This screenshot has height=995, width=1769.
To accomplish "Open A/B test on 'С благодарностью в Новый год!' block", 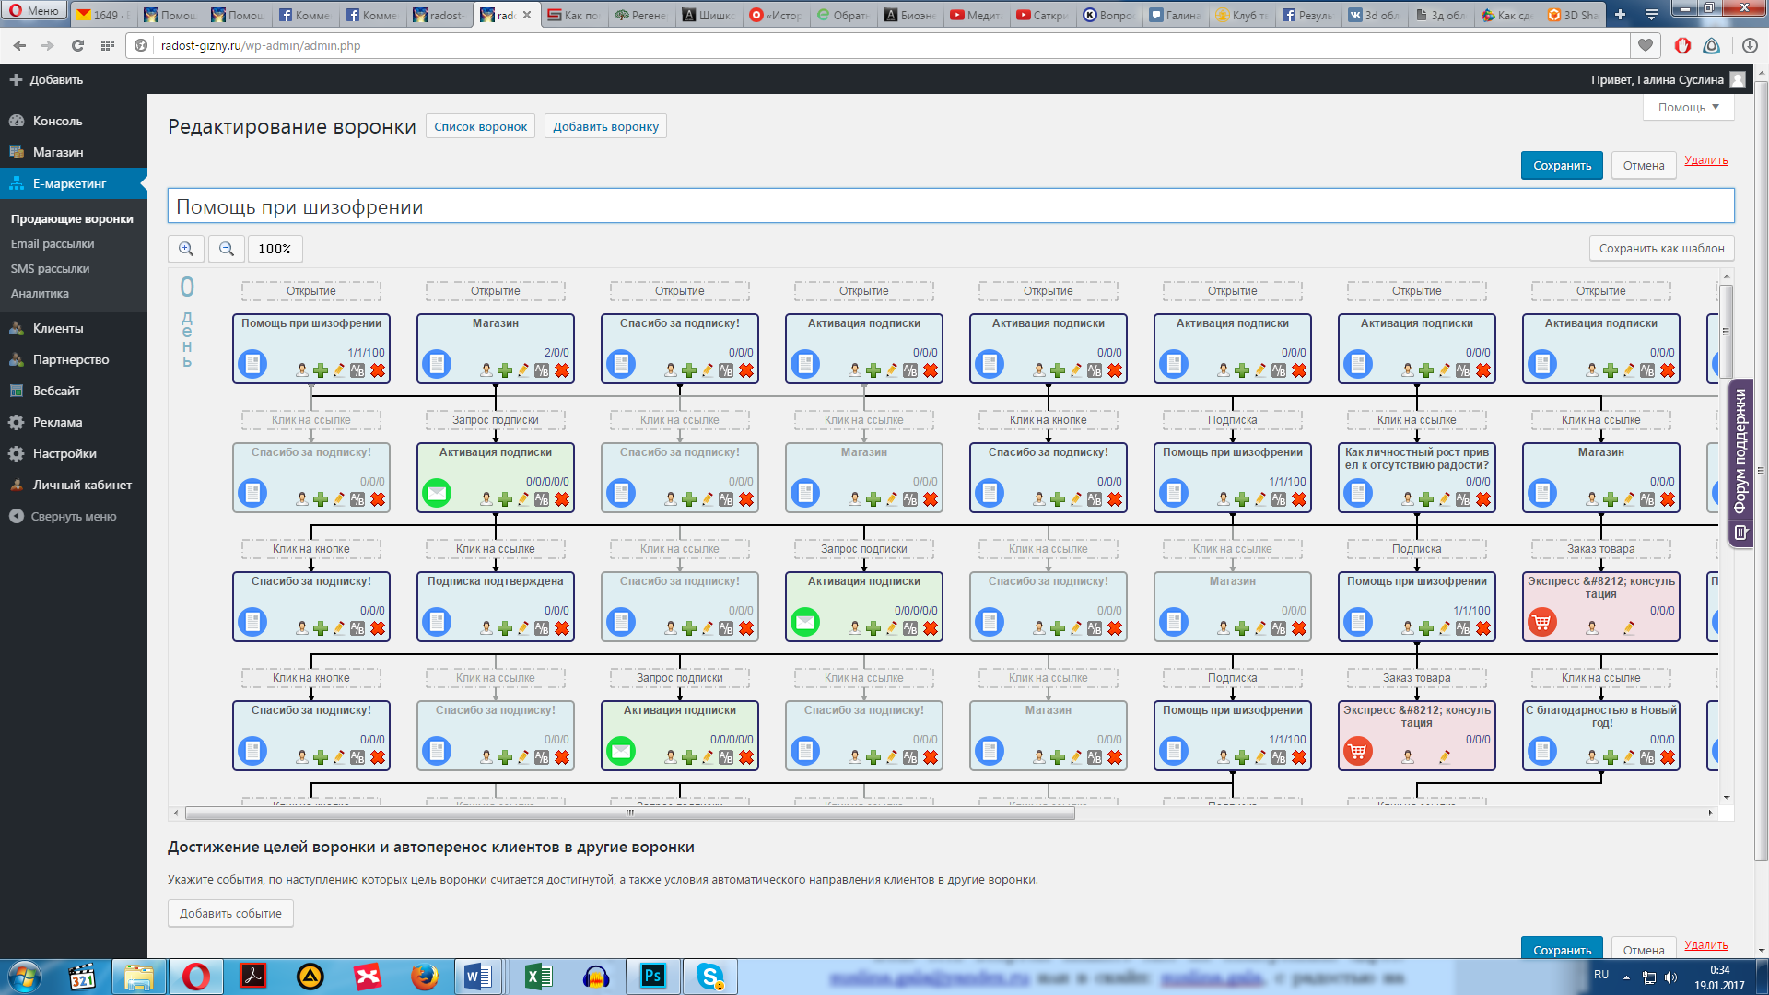I will 1647,757.
